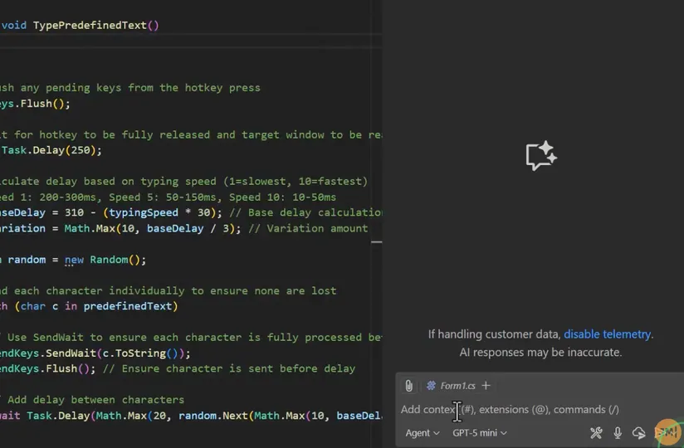This screenshot has height=448, width=684.
Task: Open the tools wrench icon in chat
Action: tap(596, 433)
